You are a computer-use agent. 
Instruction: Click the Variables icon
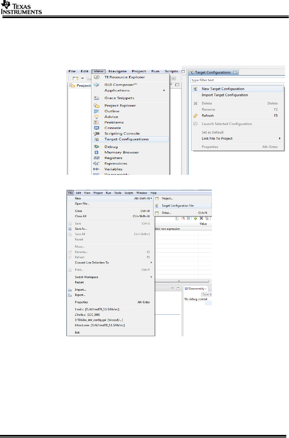point(97,169)
